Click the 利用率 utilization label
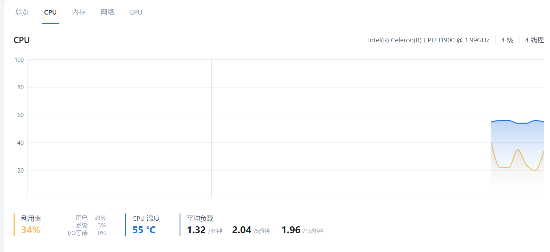The width and height of the screenshot is (550, 252). pos(31,218)
